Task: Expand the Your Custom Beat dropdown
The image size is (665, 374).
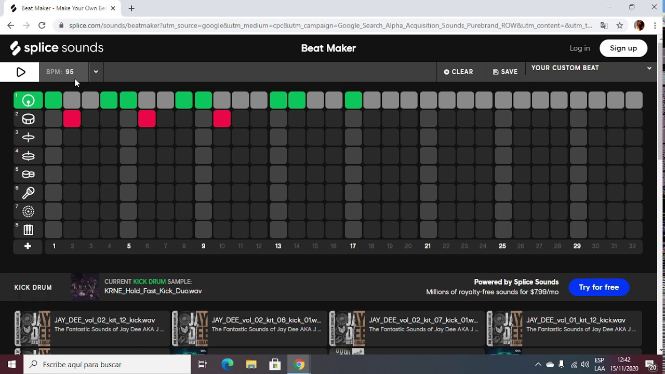Action: 649,68
